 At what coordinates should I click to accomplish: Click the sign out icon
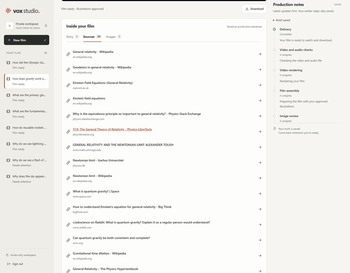[x=9, y=264]
